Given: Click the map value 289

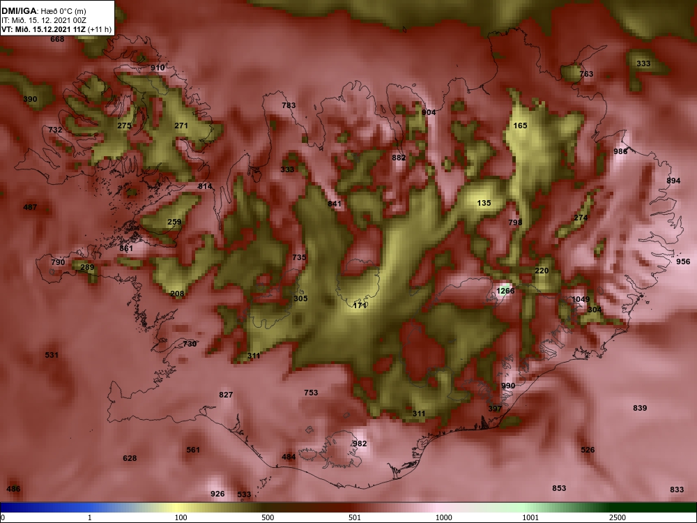Looking at the screenshot, I should [x=87, y=267].
